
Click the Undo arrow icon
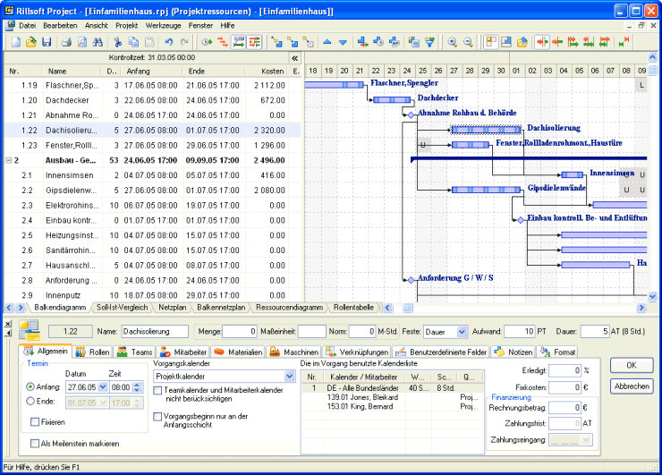(169, 42)
